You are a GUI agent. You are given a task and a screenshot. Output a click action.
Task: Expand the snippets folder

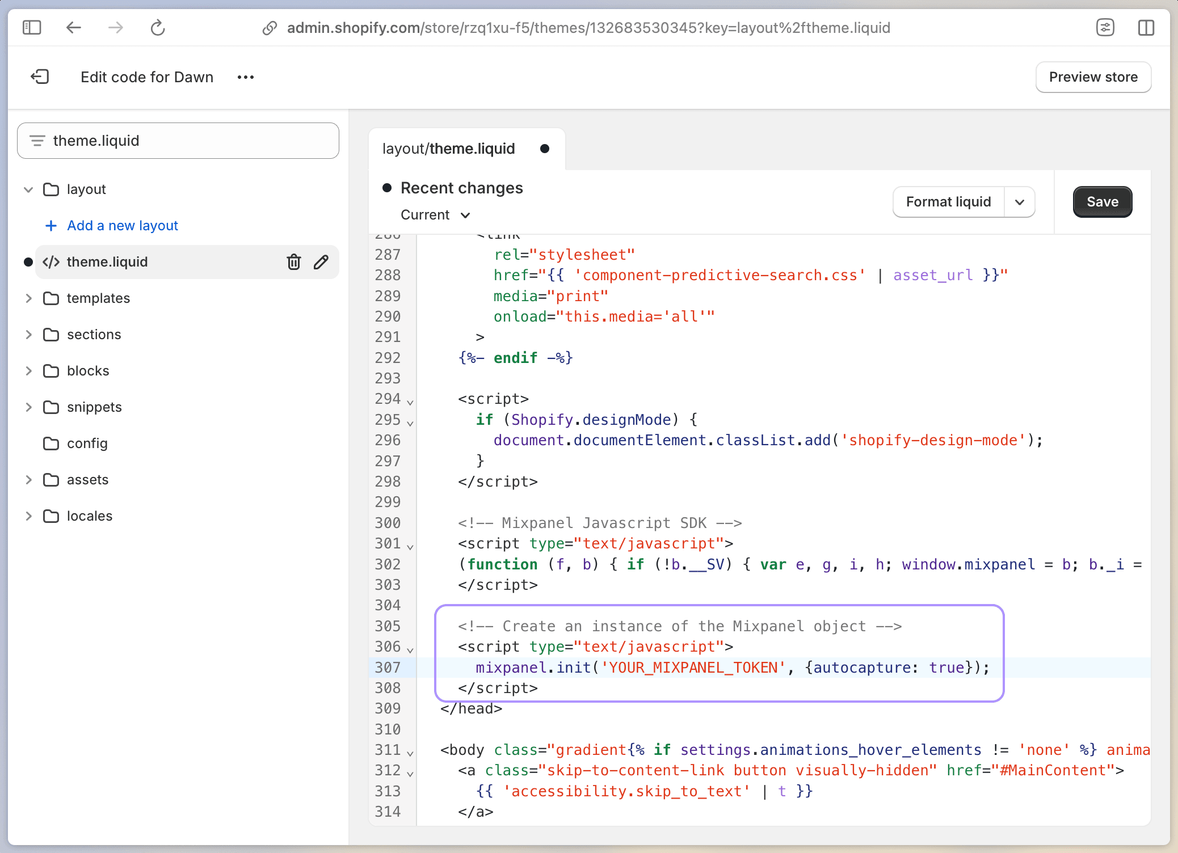(28, 407)
